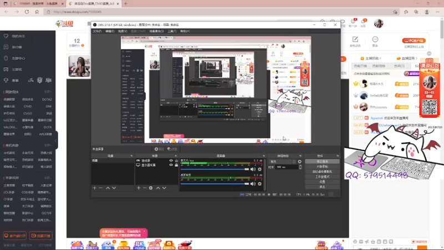Open gear settings for the lower mixer track
Viewport: 444px width, 250px height.
tap(260, 184)
